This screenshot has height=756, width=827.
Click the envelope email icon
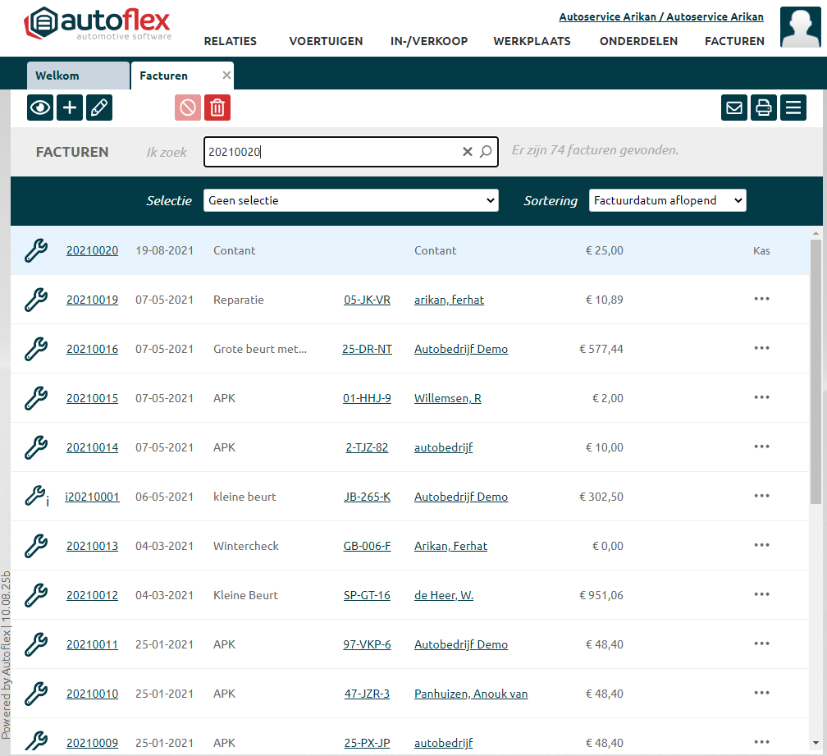(x=734, y=108)
